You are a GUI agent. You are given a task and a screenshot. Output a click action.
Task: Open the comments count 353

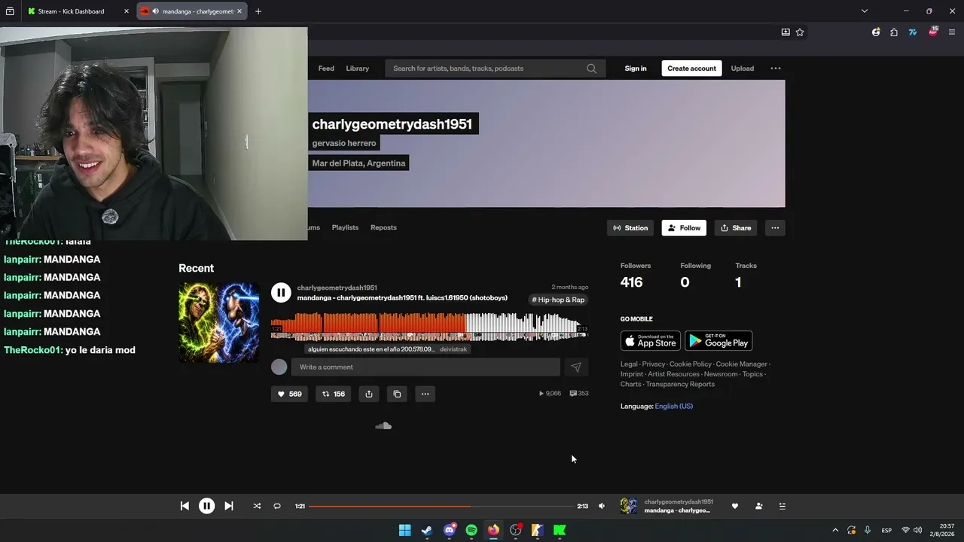coord(579,394)
